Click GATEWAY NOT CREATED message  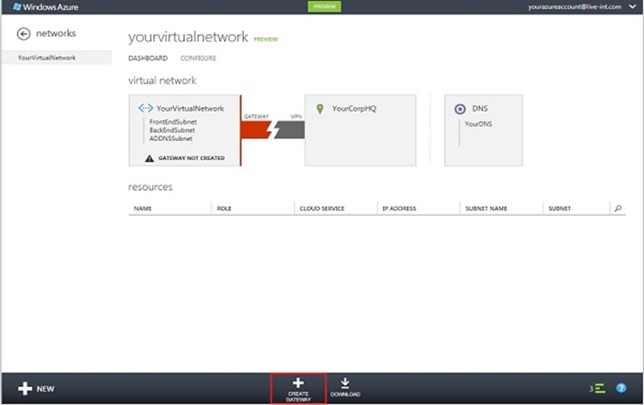(191, 158)
